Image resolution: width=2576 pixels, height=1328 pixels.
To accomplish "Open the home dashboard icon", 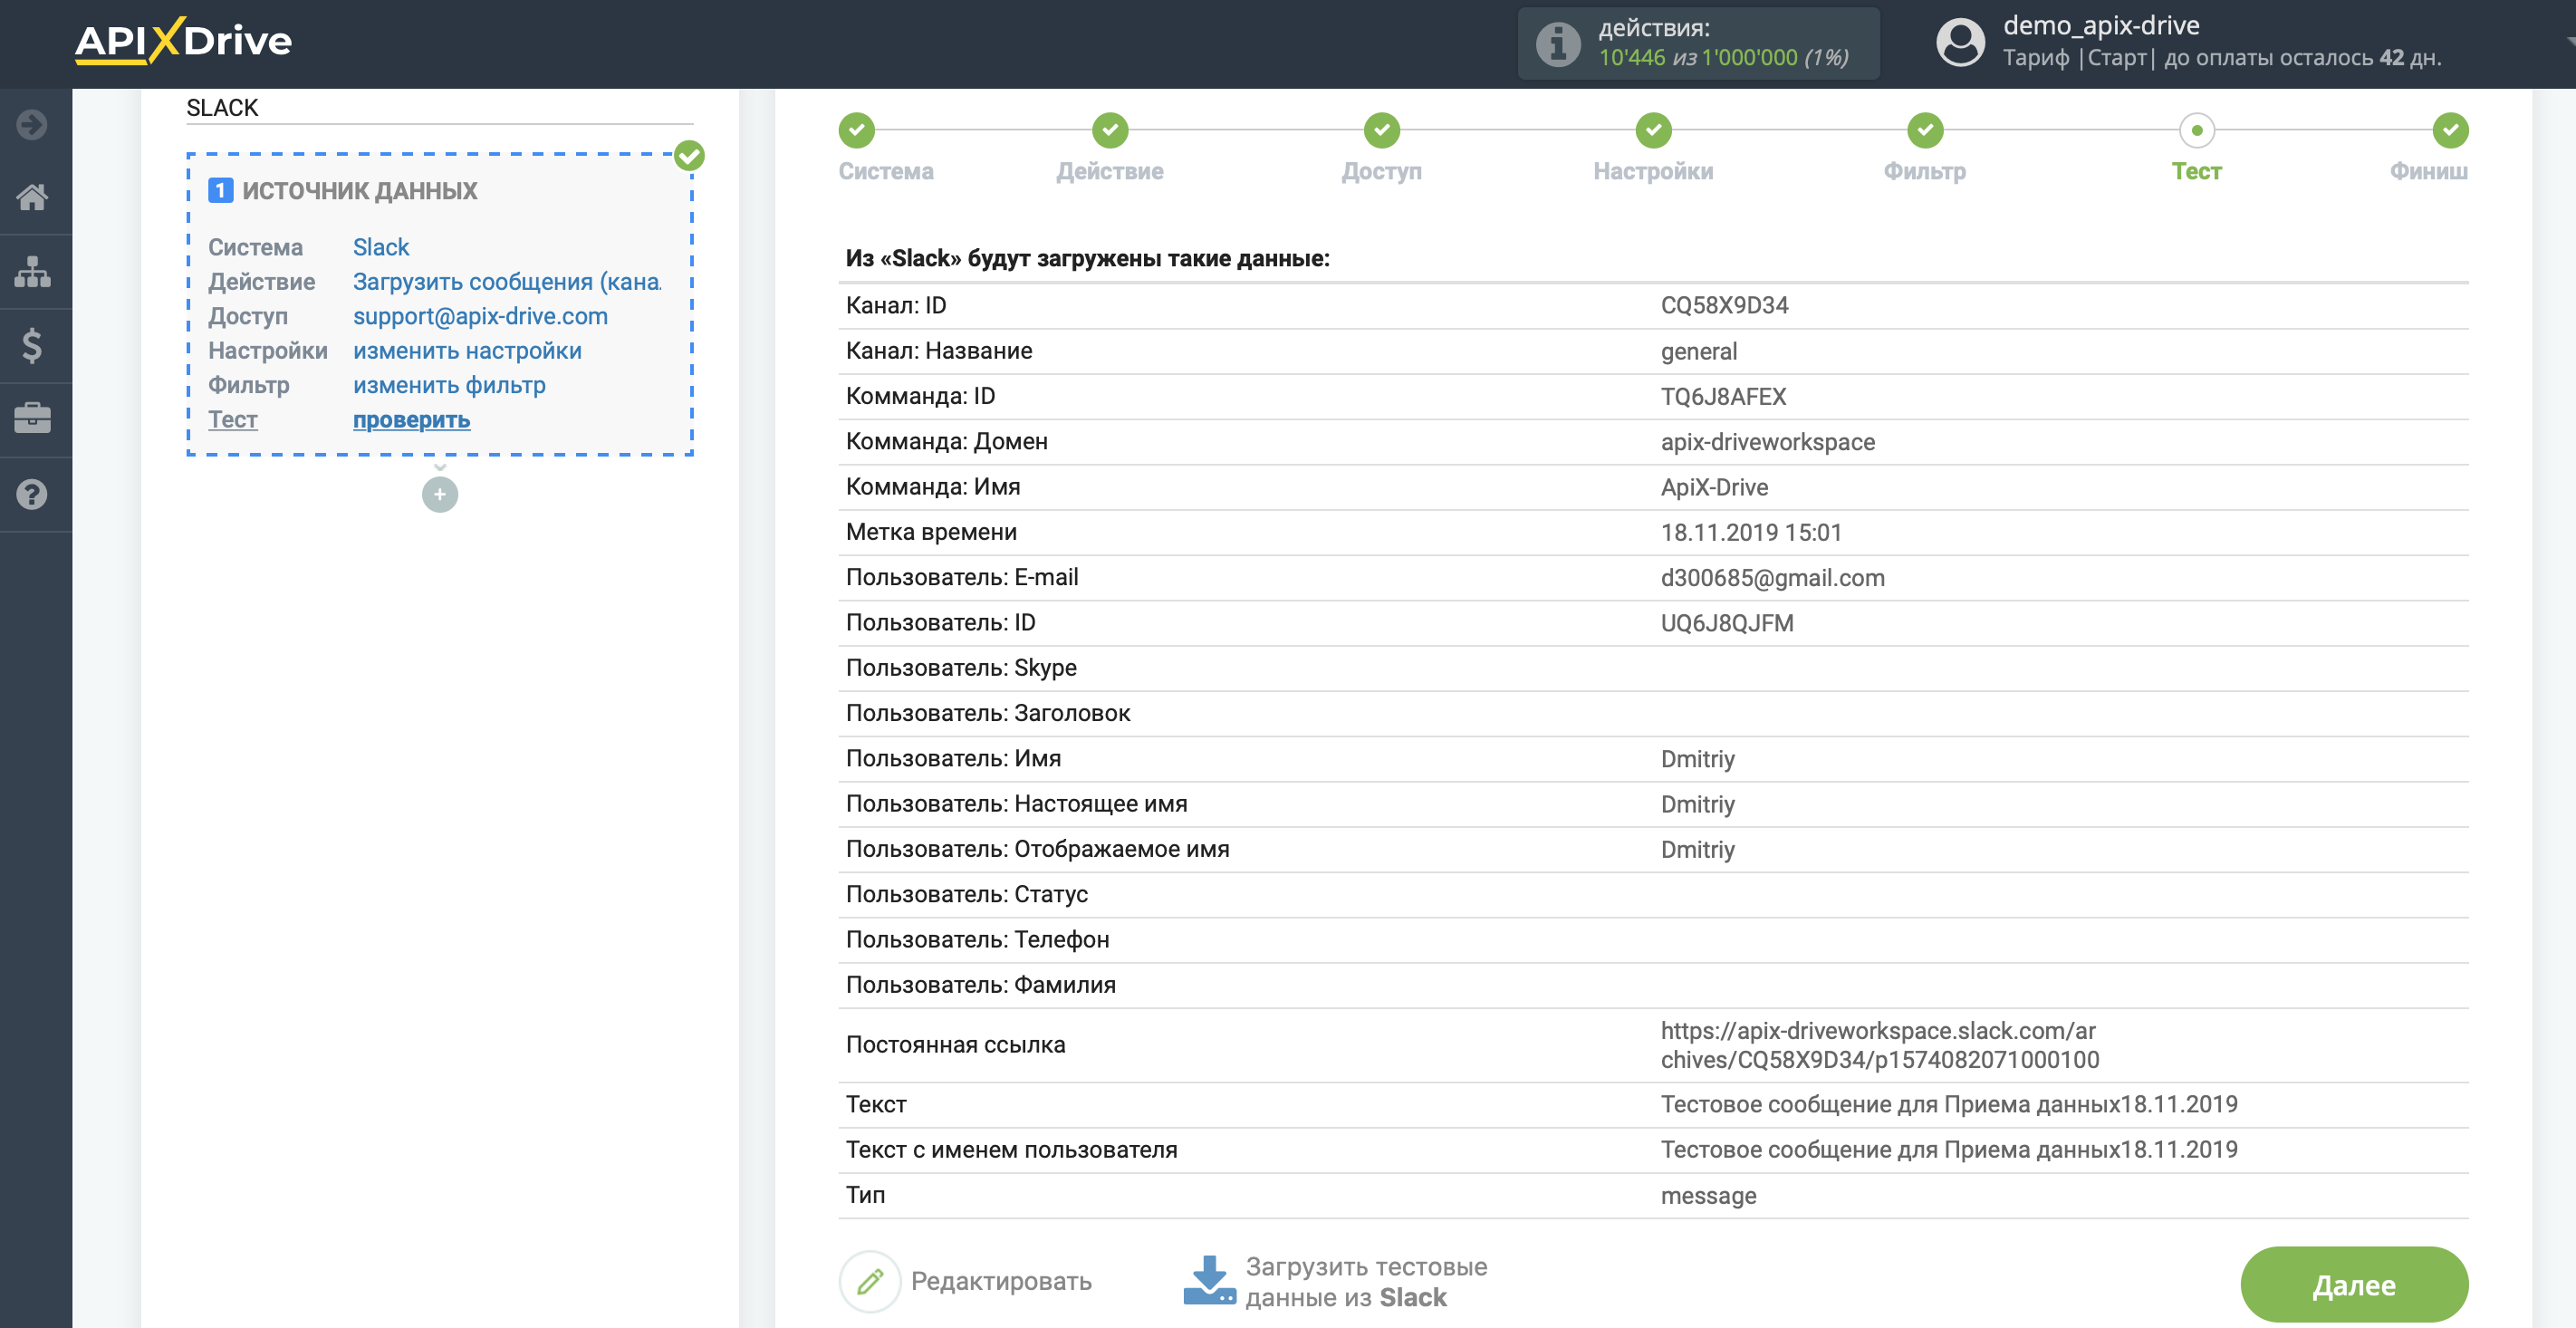I will (32, 197).
